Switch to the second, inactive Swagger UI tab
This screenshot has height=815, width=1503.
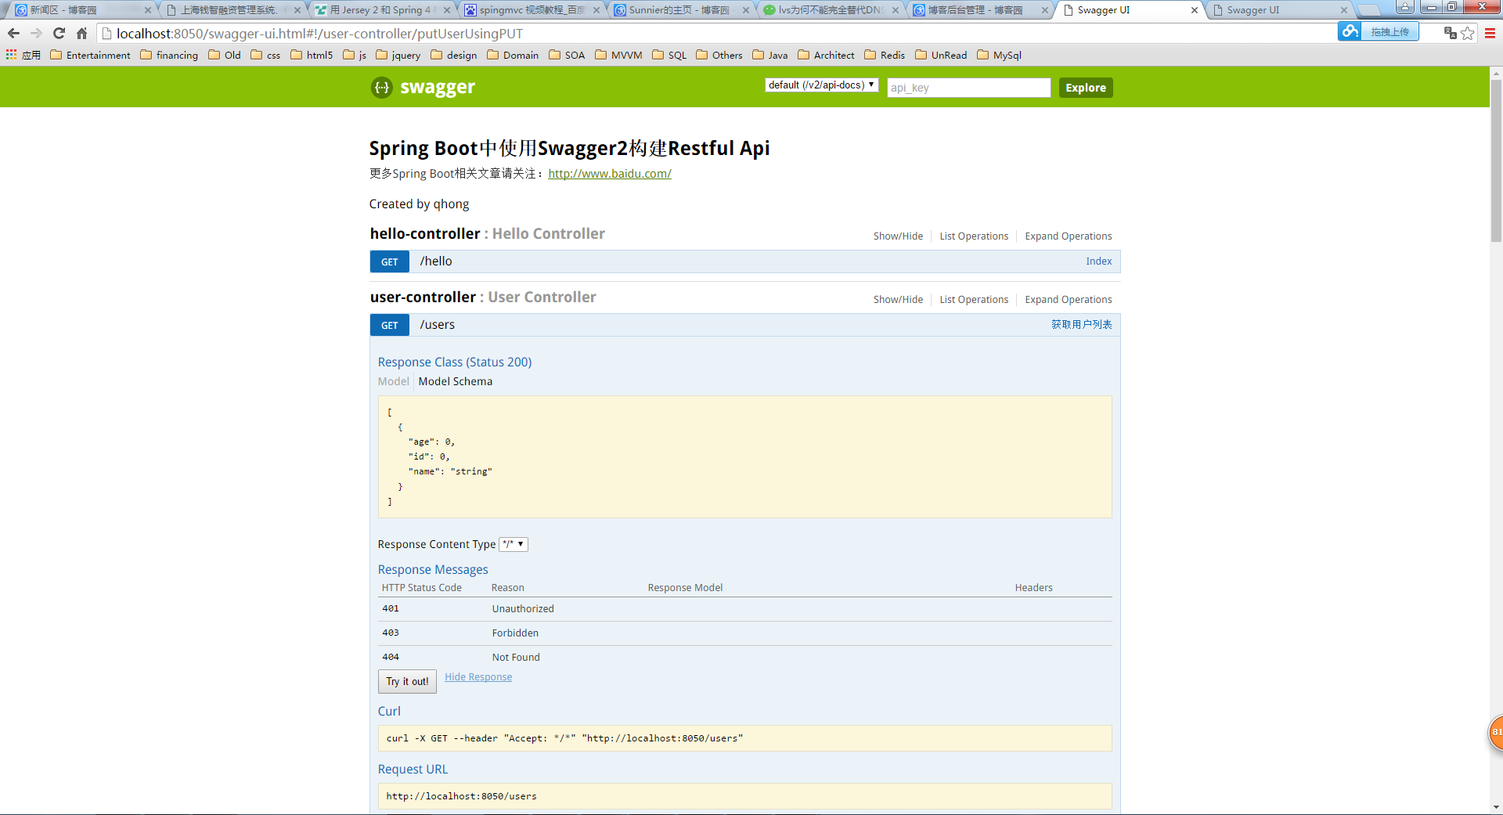[1281, 10]
